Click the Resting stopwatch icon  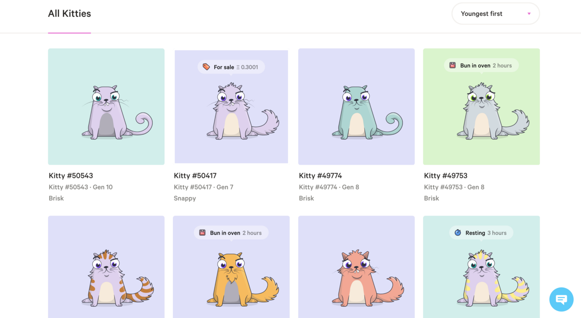click(458, 233)
